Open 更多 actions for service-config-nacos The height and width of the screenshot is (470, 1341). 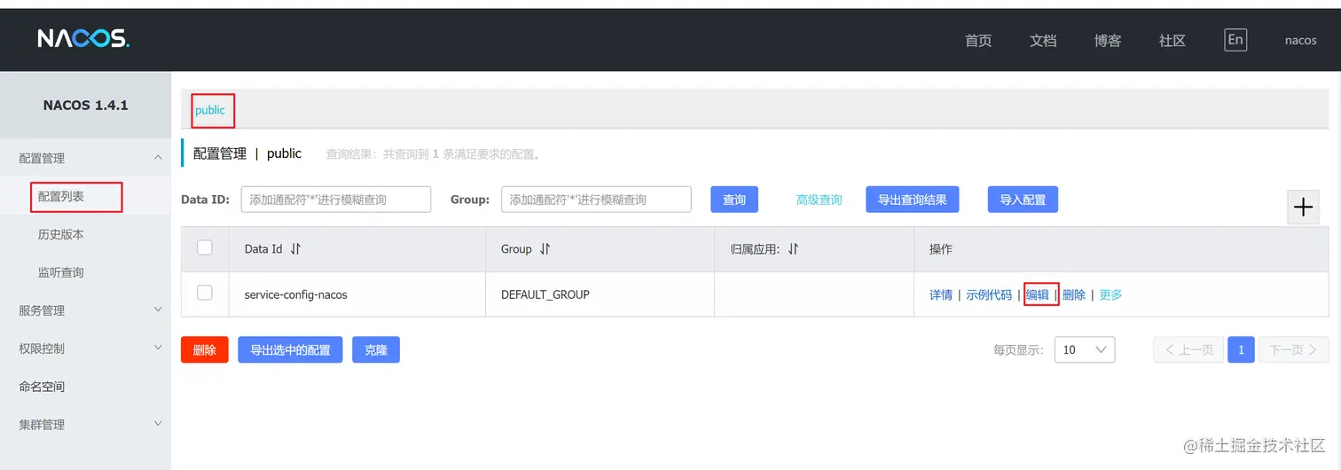click(x=1110, y=294)
